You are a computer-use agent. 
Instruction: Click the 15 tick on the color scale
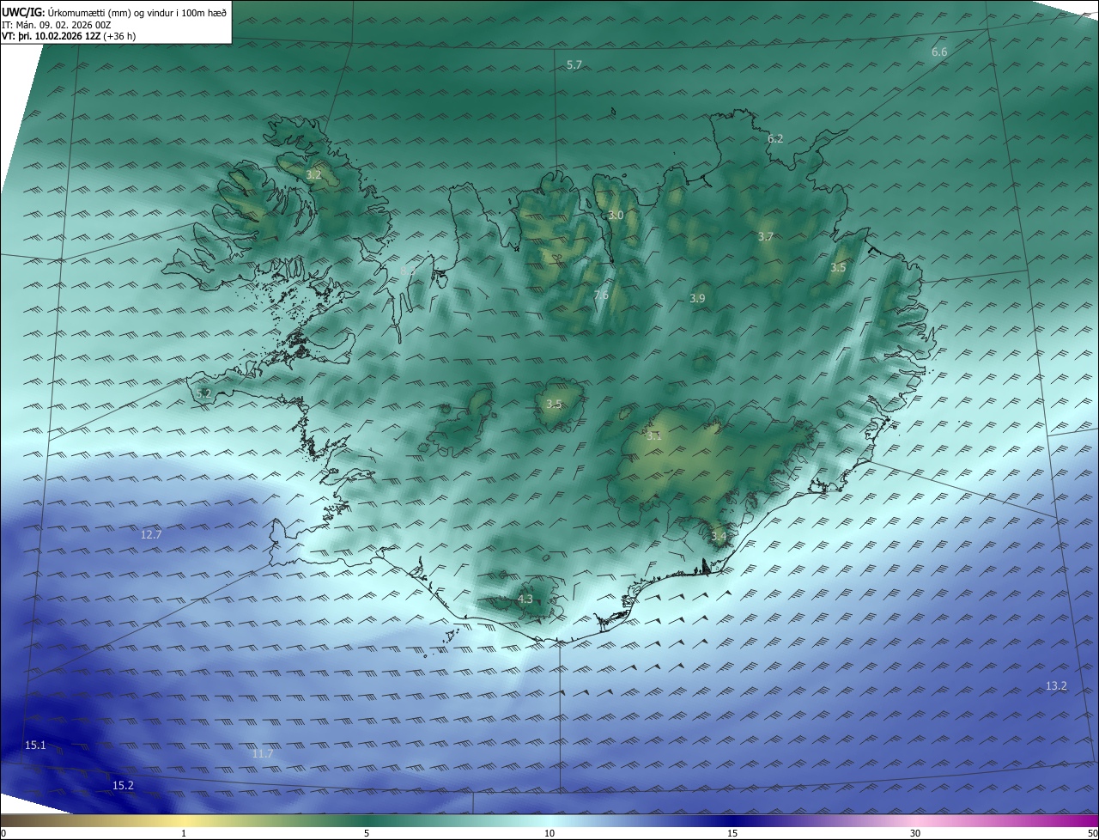coord(732,833)
